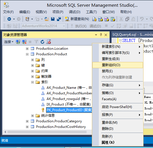Screen dimensions: 153x148
Task: Select the PK_Product_ProductID clustered index
Action: pyautogui.click(x=69, y=110)
